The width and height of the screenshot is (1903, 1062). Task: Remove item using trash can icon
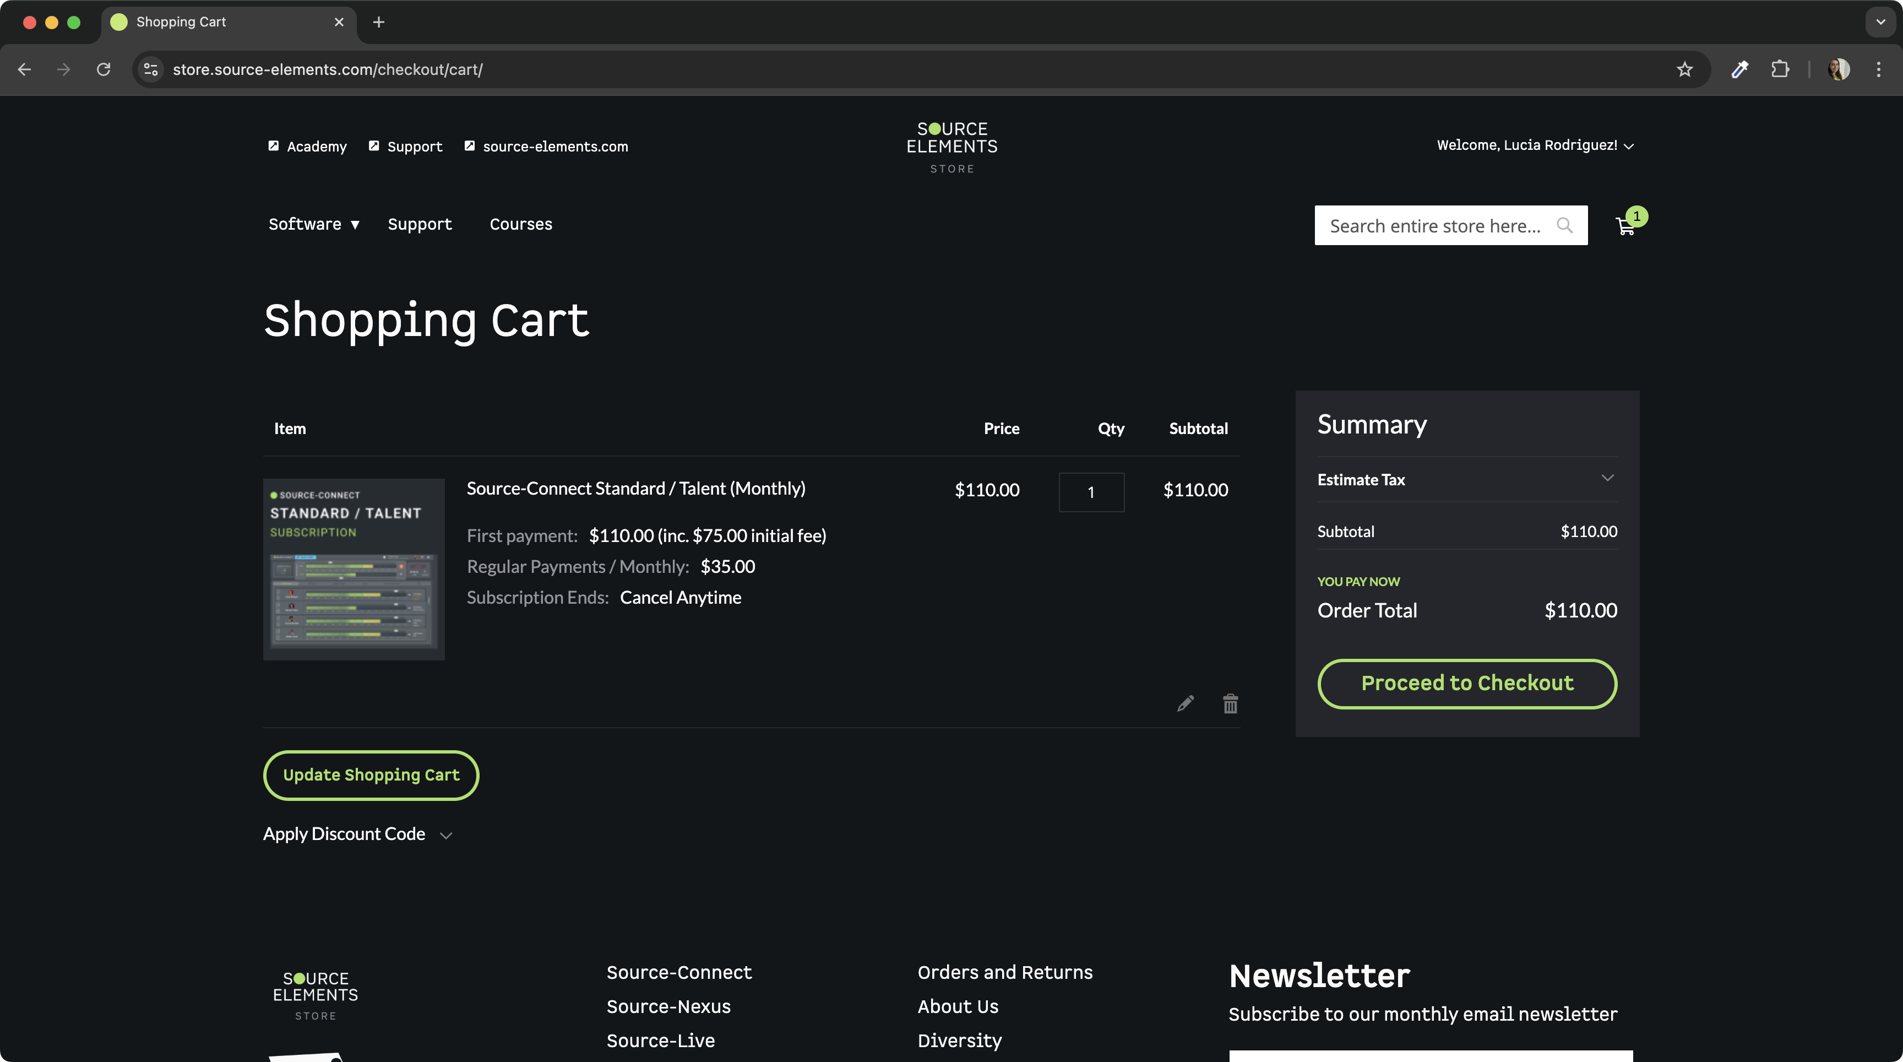(x=1230, y=703)
